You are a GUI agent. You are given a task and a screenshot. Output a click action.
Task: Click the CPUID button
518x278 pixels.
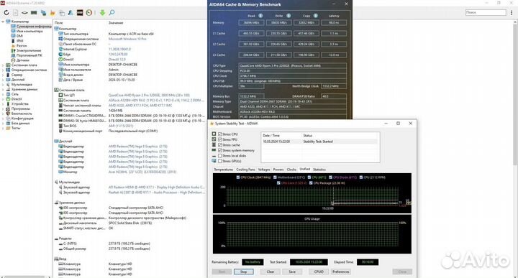pyautogui.click(x=319, y=272)
